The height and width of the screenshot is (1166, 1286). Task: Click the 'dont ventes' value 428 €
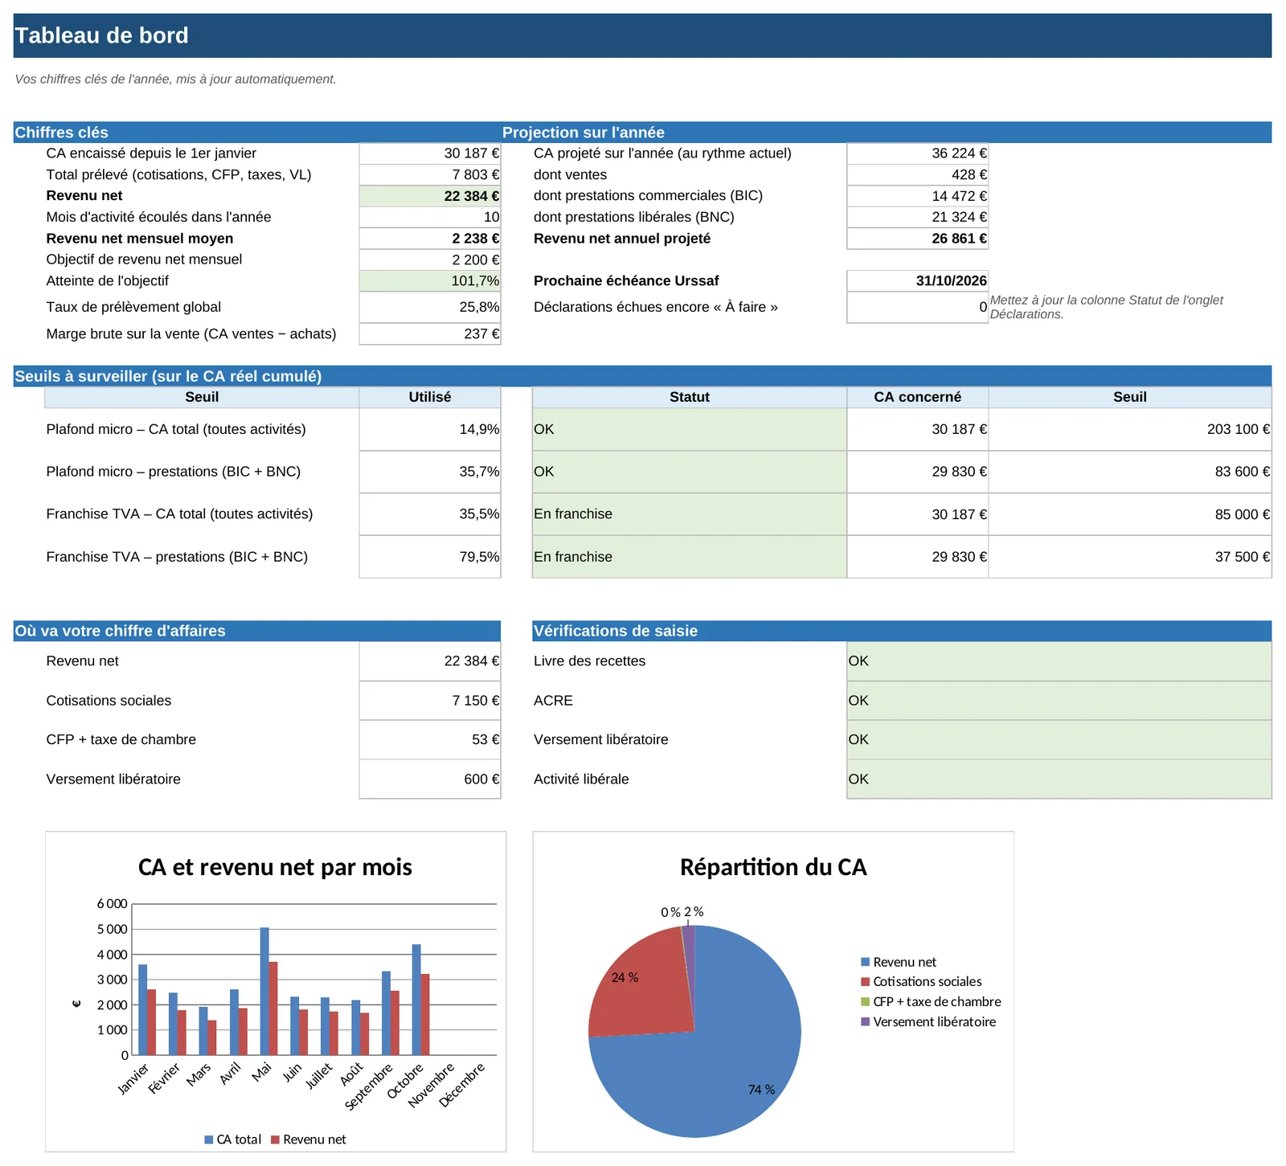pyautogui.click(x=917, y=175)
